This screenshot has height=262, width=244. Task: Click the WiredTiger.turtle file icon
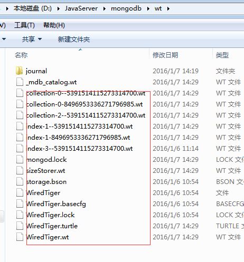(20, 226)
